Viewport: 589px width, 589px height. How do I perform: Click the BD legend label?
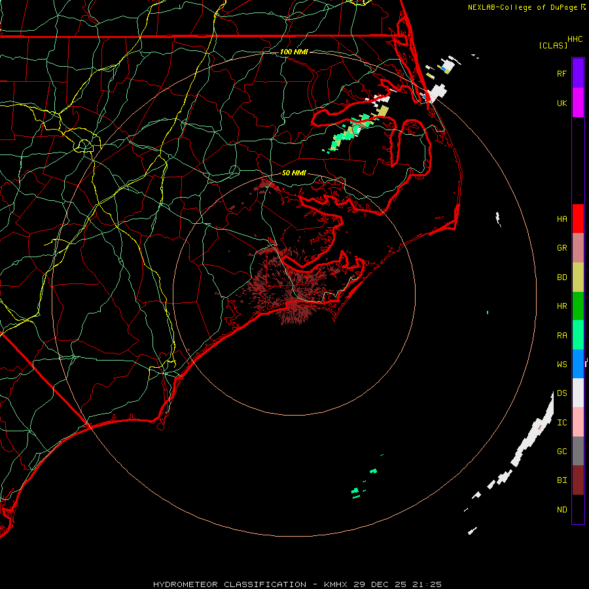pyautogui.click(x=562, y=277)
